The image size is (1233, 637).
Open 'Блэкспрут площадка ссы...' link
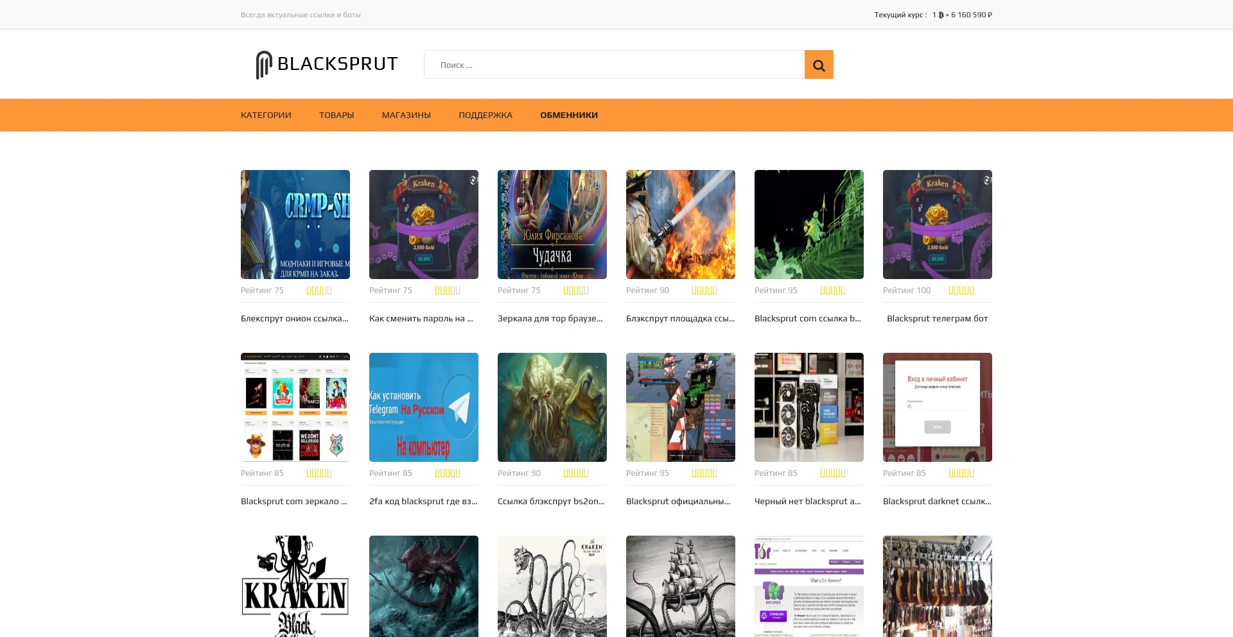coord(681,319)
